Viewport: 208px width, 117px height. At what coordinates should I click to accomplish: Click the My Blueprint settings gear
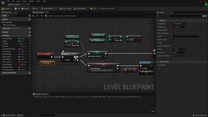[30, 16]
